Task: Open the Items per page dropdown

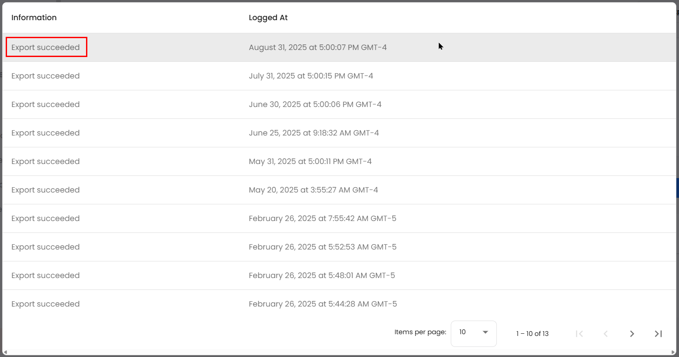Action: [473, 333]
